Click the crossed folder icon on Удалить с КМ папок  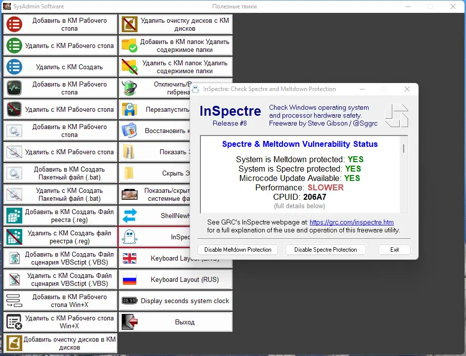[x=130, y=67]
